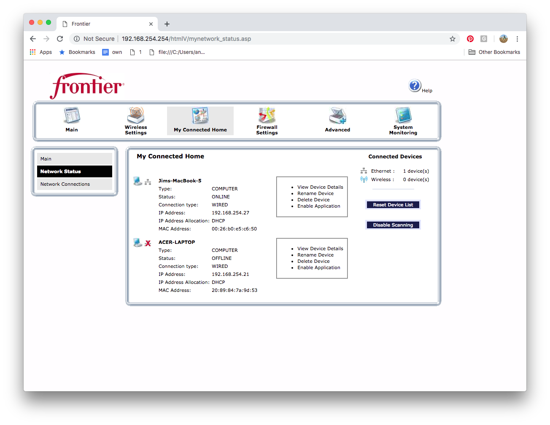Delete Device for Jims-MacBook-5

coord(313,200)
